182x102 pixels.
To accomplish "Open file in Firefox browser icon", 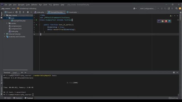I will [x=166, y=21].
